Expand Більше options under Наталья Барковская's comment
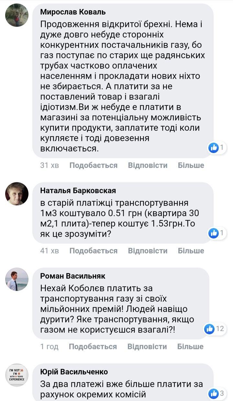Viewport: 233px width, 401px height. click(191, 251)
